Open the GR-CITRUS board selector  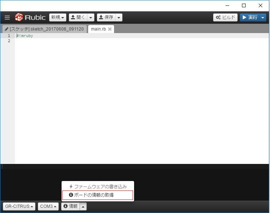[x=19, y=206]
